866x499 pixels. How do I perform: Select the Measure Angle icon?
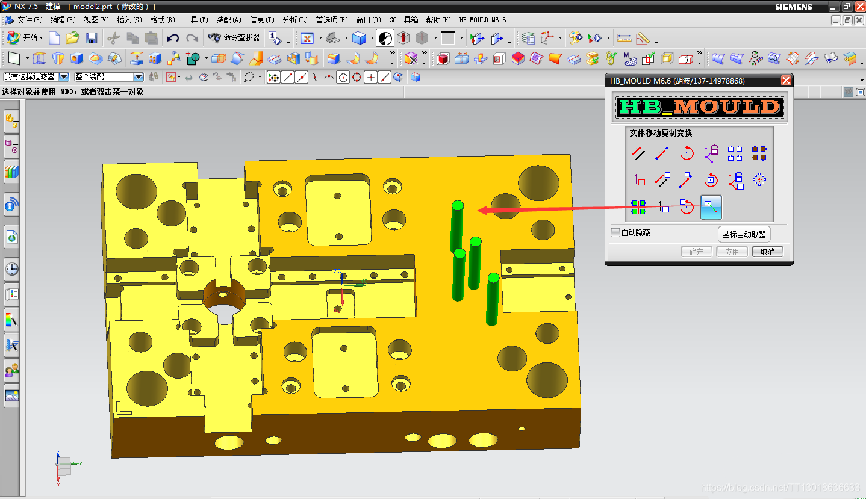point(643,39)
